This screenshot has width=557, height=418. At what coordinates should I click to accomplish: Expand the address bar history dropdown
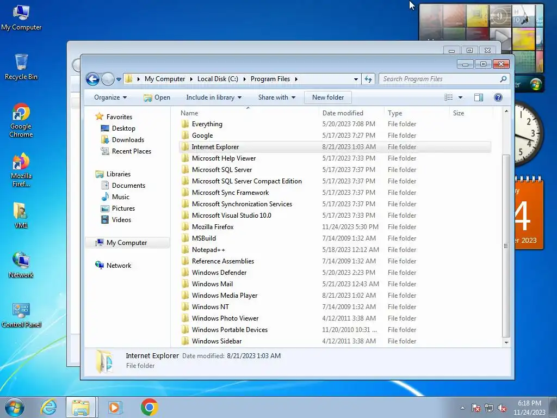[356, 79]
